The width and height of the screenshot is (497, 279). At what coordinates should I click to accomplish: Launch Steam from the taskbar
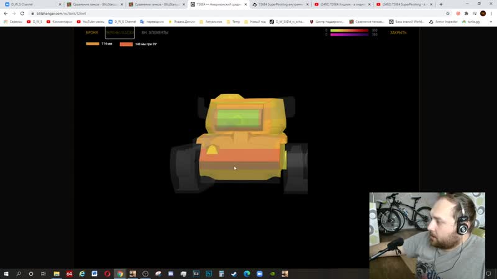pyautogui.click(x=234, y=273)
